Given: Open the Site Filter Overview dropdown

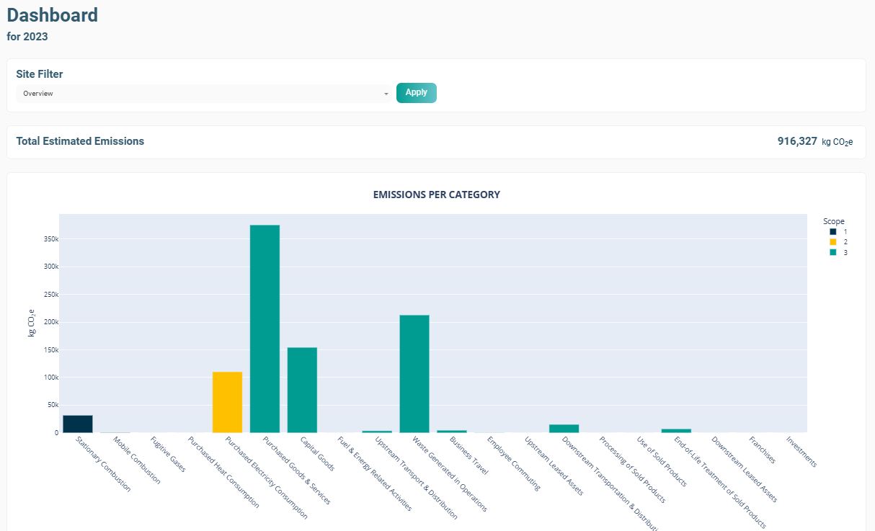Looking at the screenshot, I should 204,94.
